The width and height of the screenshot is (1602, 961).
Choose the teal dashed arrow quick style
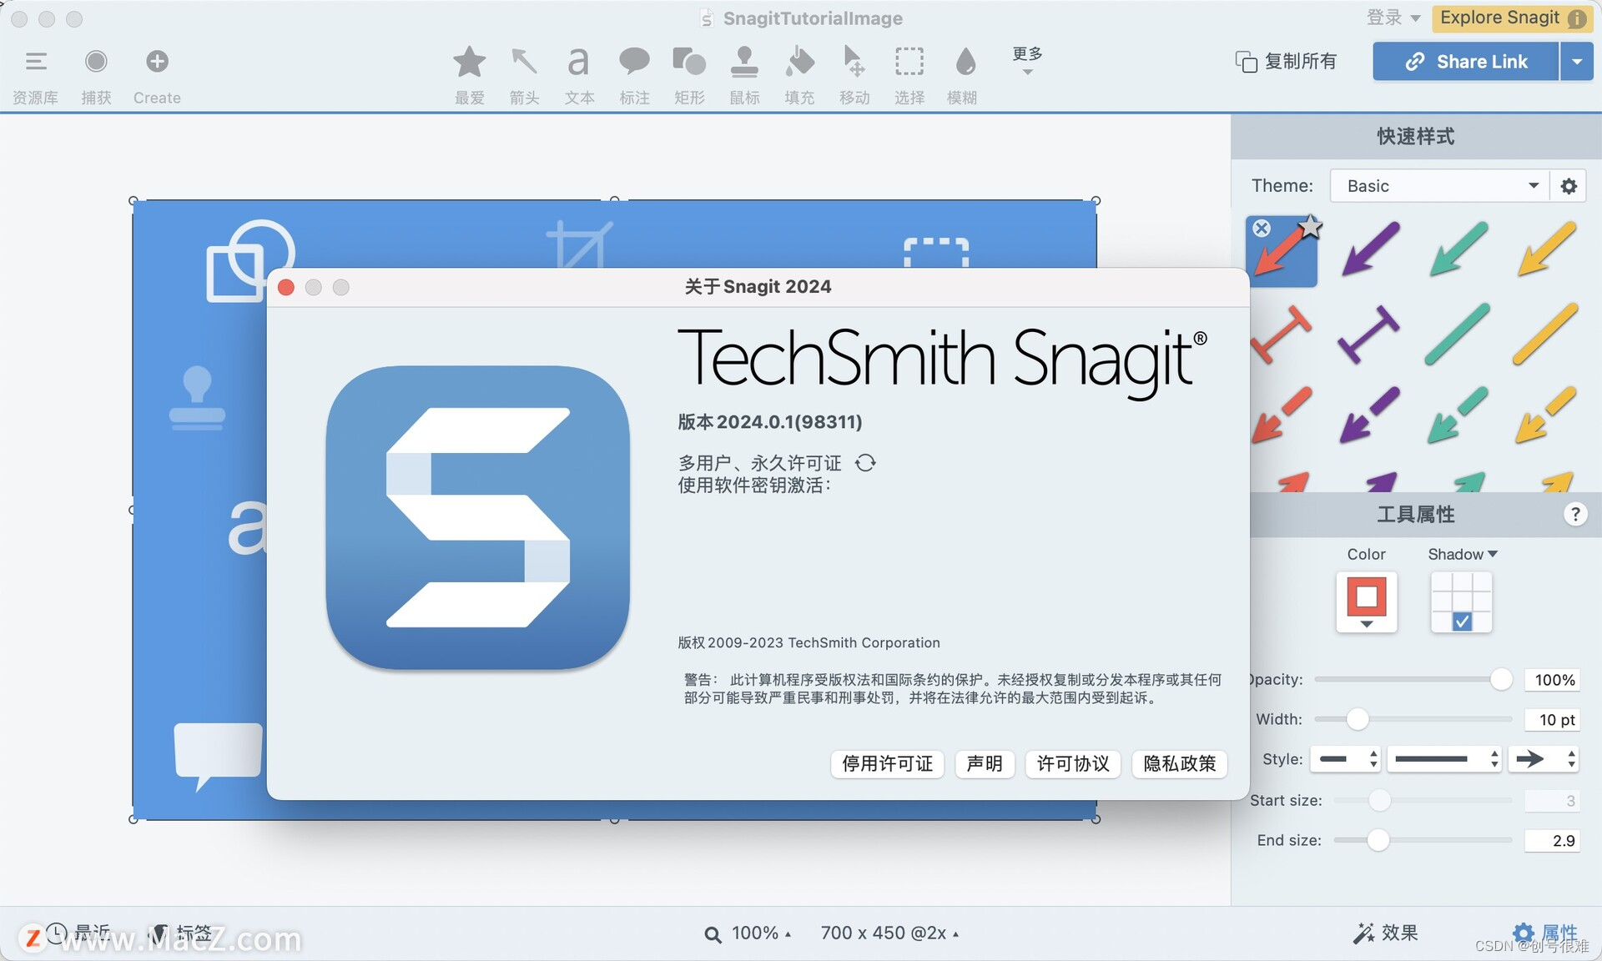pos(1458,414)
